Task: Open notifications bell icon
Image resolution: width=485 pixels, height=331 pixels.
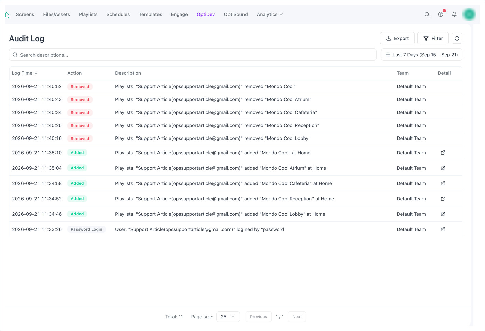Action: (x=454, y=14)
